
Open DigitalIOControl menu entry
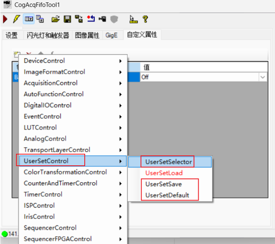pyautogui.click(x=73, y=105)
